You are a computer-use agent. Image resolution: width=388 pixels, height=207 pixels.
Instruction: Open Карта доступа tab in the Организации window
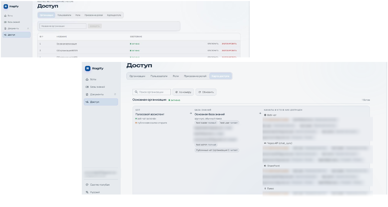pos(114,15)
